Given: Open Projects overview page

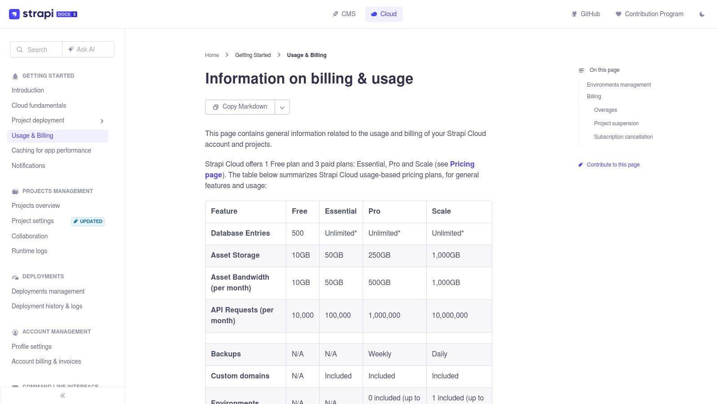Looking at the screenshot, I should coord(36,206).
